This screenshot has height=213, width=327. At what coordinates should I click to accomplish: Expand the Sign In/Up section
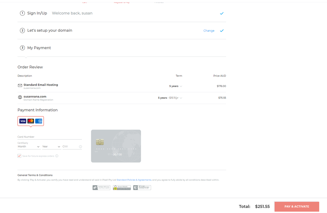pyautogui.click(x=122, y=13)
